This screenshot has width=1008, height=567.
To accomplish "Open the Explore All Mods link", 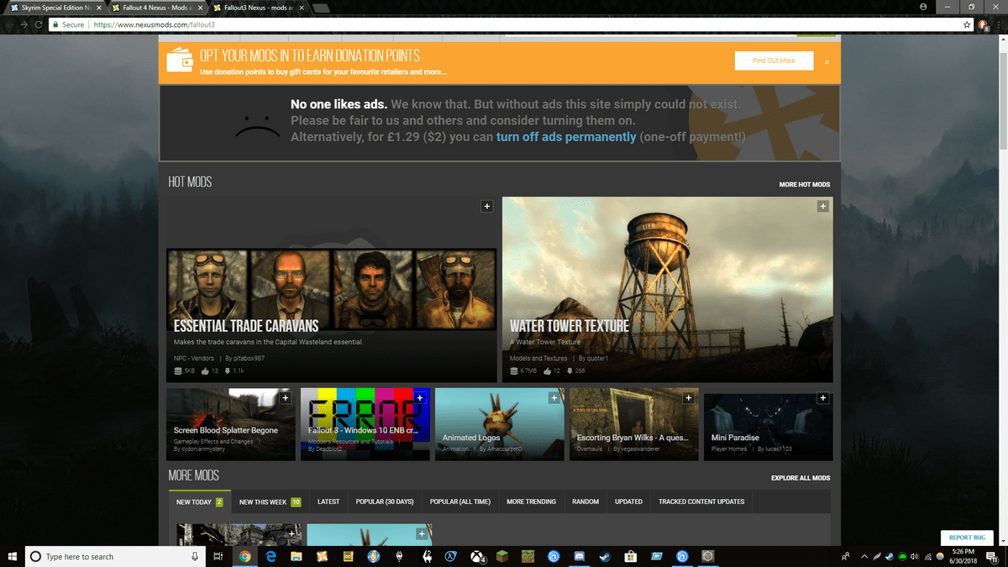I will [801, 478].
